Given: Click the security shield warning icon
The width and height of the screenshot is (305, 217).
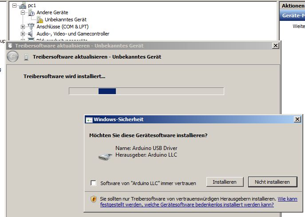Looking at the screenshot, I should [x=94, y=199].
